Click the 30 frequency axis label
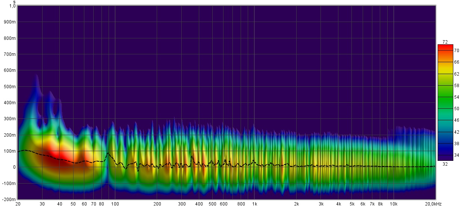466x207 pixels. click(42, 204)
